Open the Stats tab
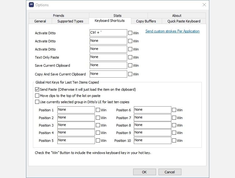235x178 pixels. [x=118, y=16]
